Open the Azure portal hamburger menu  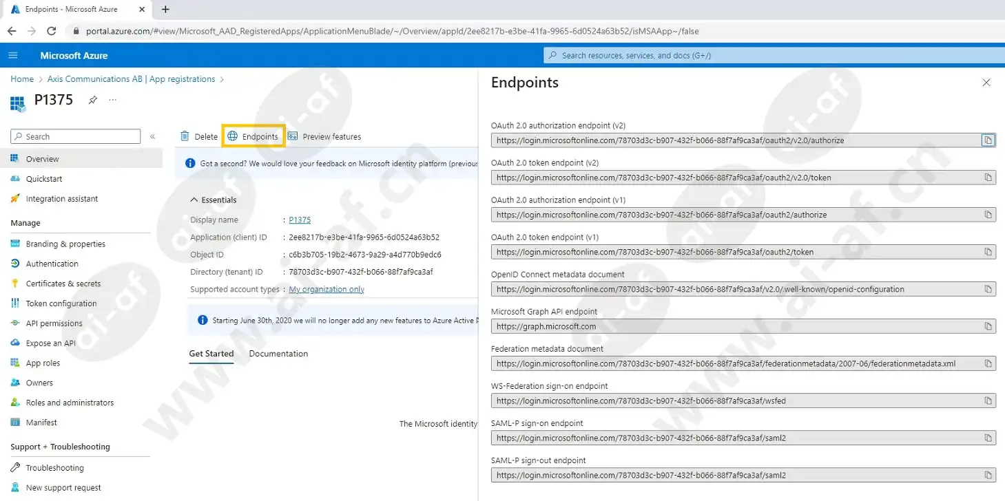point(13,56)
